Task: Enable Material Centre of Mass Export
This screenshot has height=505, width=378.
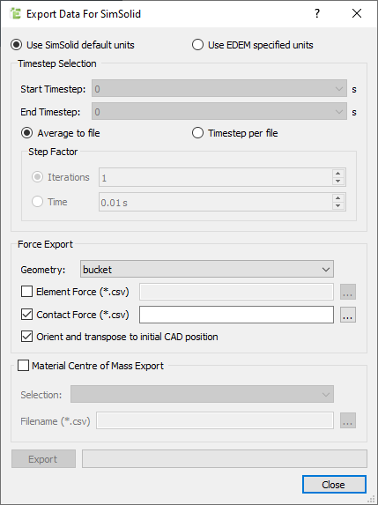Action: [x=23, y=366]
